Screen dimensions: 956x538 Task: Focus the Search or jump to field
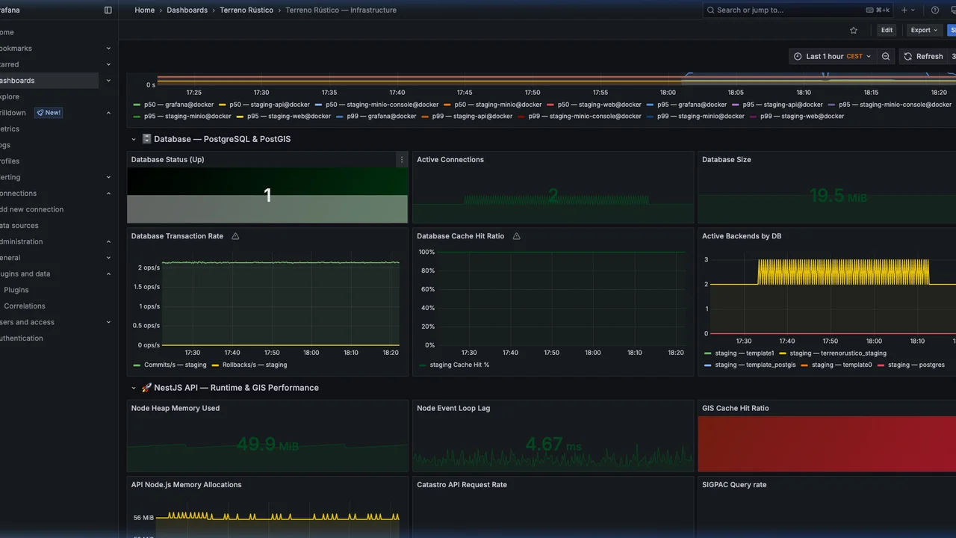(x=798, y=10)
